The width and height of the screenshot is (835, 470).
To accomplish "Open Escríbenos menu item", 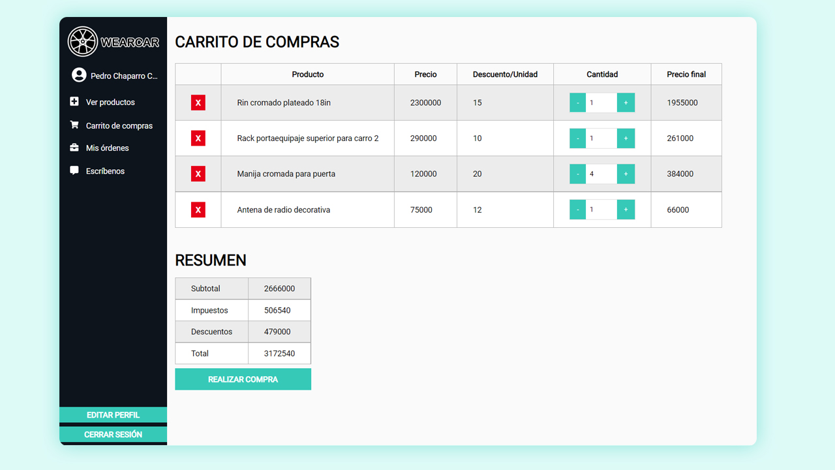I will pyautogui.click(x=105, y=171).
